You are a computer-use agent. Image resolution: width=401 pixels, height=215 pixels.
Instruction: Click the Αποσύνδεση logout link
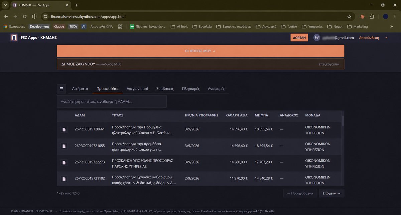[369, 38]
